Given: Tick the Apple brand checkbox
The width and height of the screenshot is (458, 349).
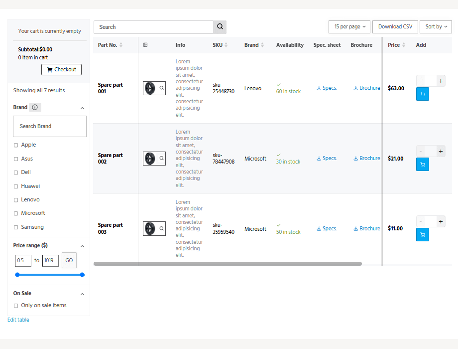Looking at the screenshot, I should (16, 145).
